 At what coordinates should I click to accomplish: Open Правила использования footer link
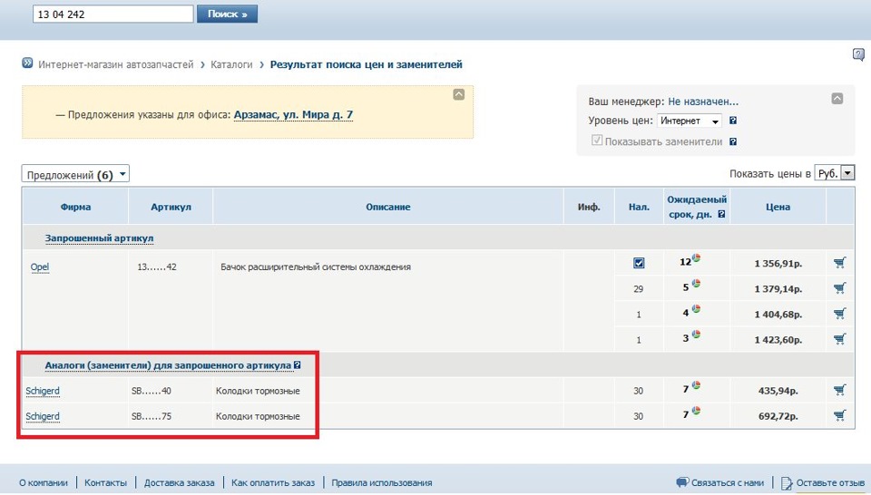tap(382, 483)
